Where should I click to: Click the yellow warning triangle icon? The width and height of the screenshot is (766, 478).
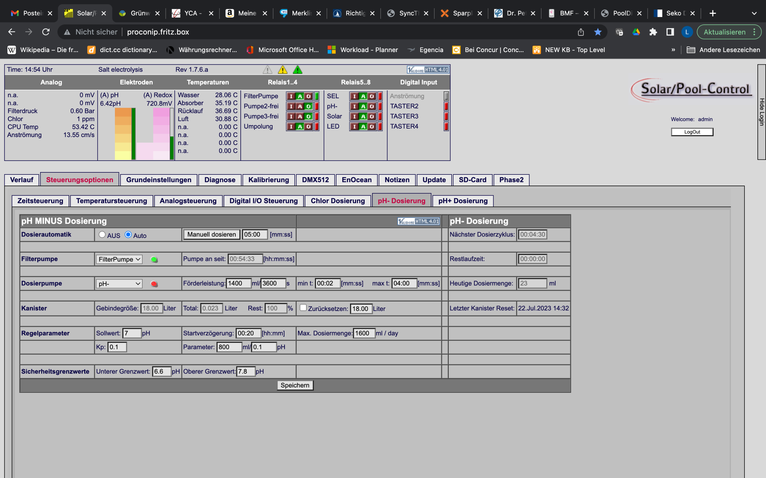[x=283, y=69]
